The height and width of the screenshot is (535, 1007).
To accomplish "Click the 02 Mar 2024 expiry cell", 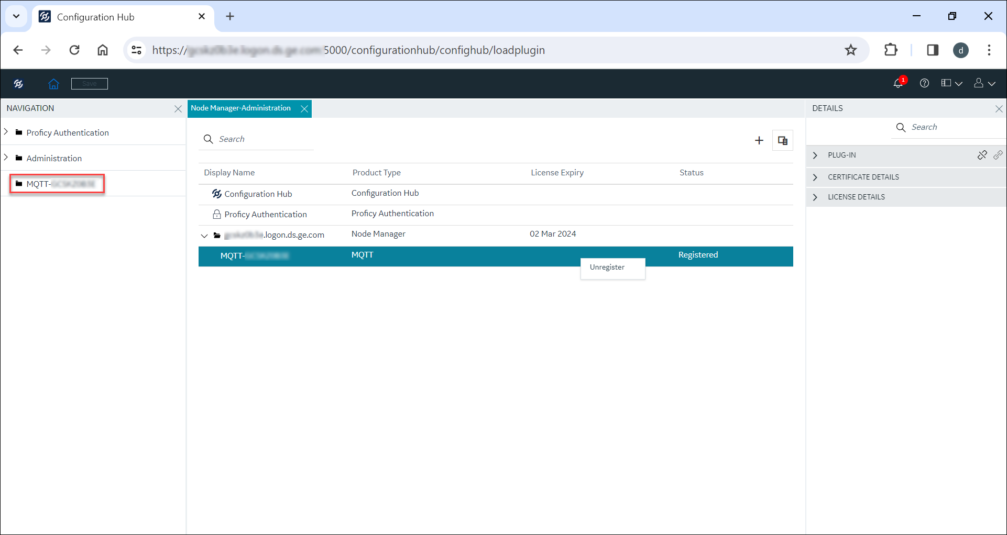I will click(x=553, y=234).
